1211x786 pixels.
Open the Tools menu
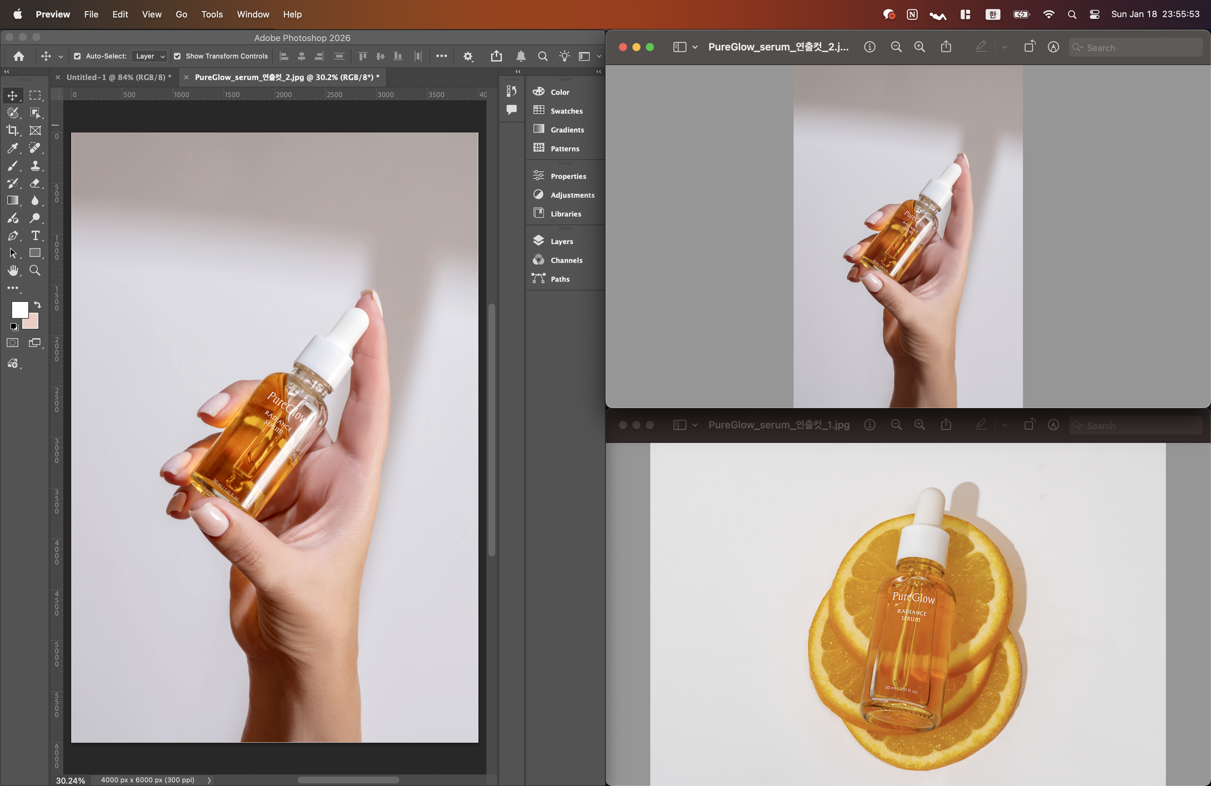[212, 14]
